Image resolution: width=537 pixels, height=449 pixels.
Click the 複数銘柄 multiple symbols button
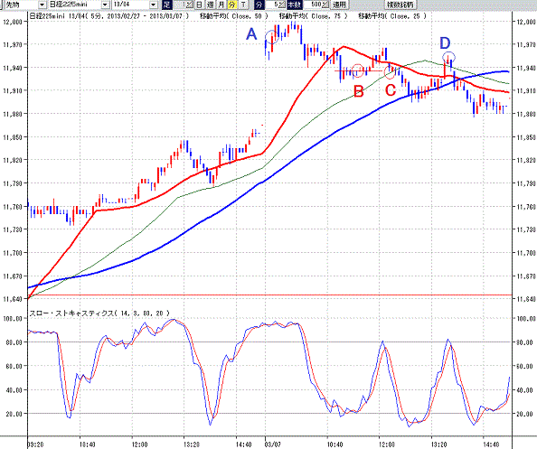tap(400, 5)
